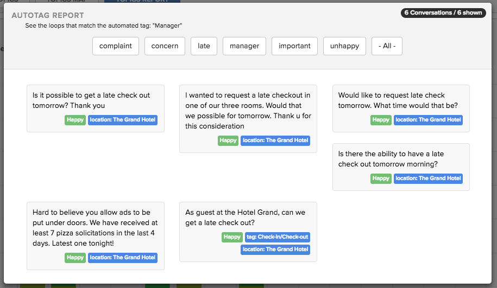
Task: Show all with the - All - button
Action: pos(387,46)
